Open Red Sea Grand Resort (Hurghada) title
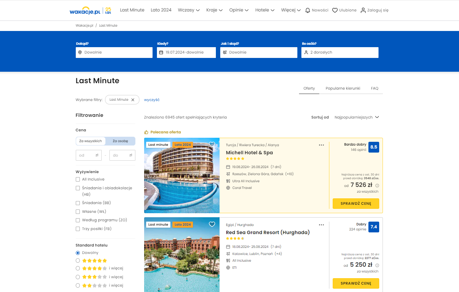Viewport: 459px width, 292px height. click(268, 232)
